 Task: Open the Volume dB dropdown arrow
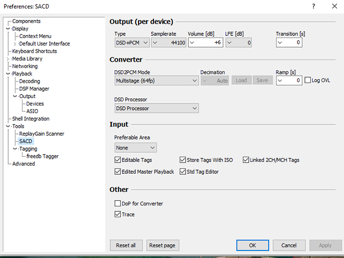click(192, 43)
